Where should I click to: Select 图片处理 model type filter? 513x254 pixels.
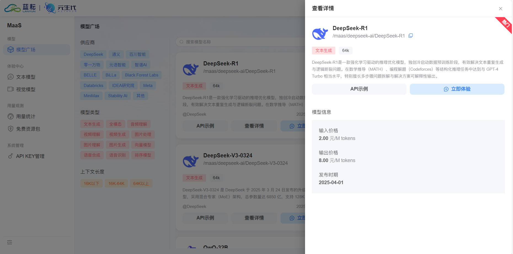[x=143, y=134]
